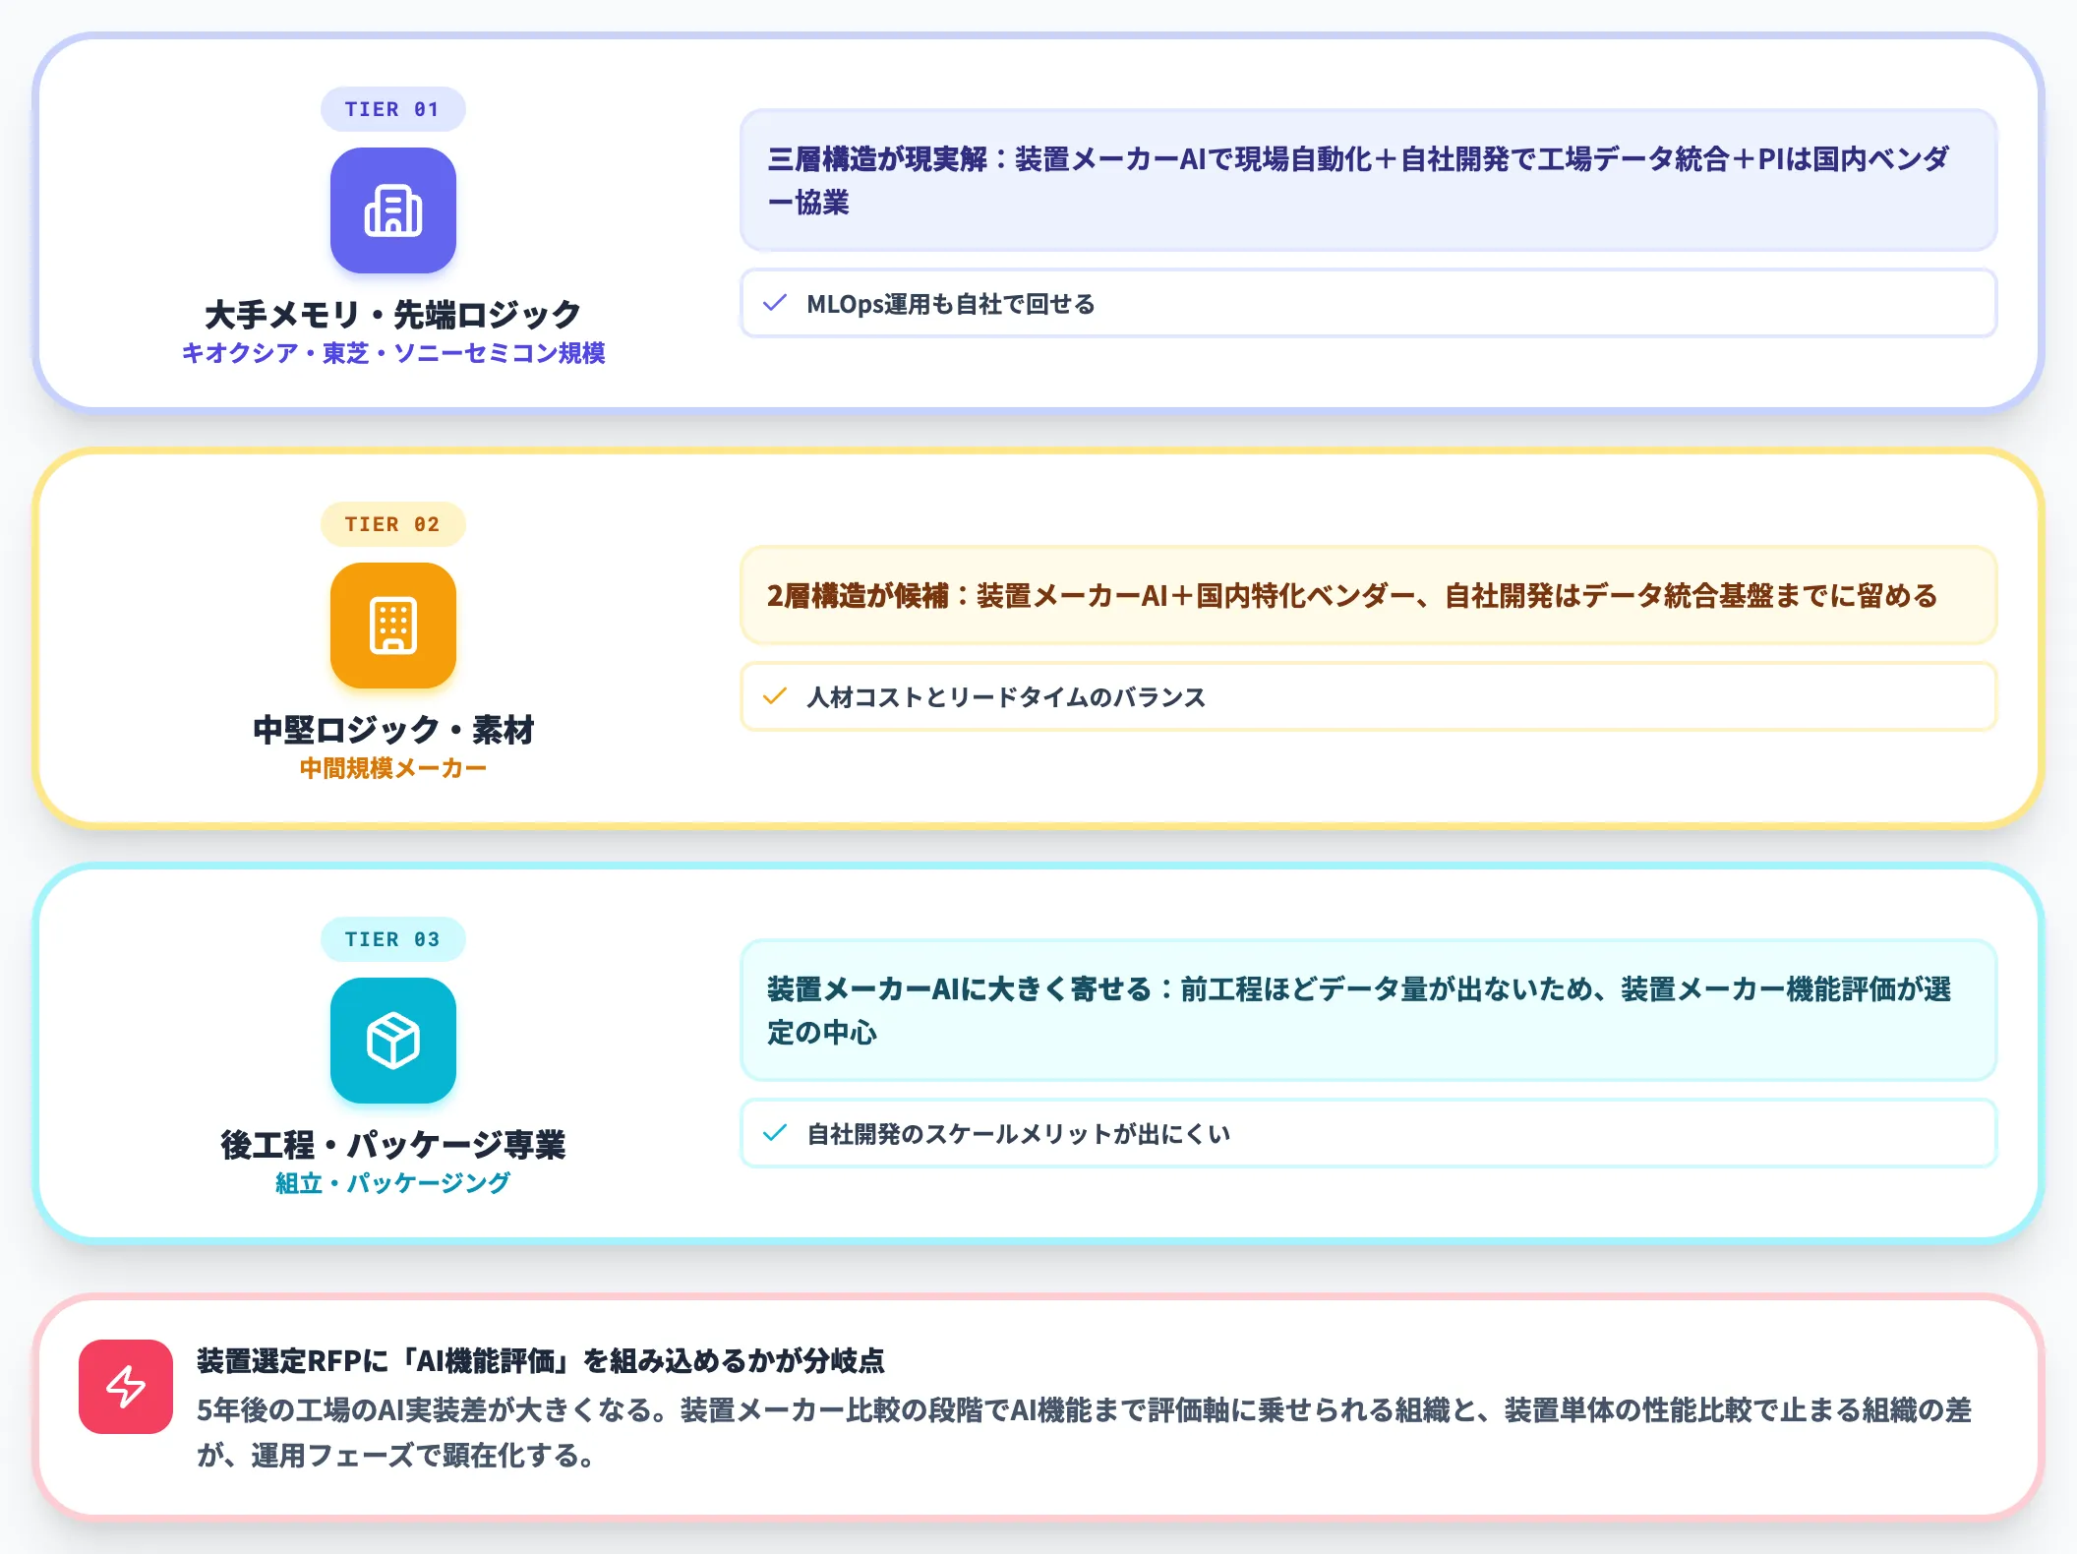Select the TIER 01 badge
The height and width of the screenshot is (1554, 2077).
pos(392,109)
